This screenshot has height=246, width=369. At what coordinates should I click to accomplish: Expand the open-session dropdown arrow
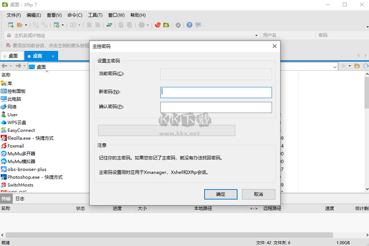[x=26, y=25]
